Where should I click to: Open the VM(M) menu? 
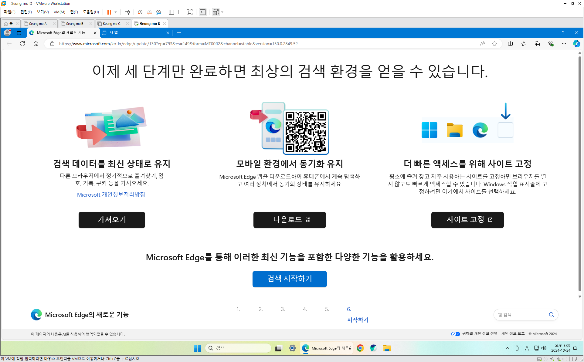pyautogui.click(x=59, y=12)
